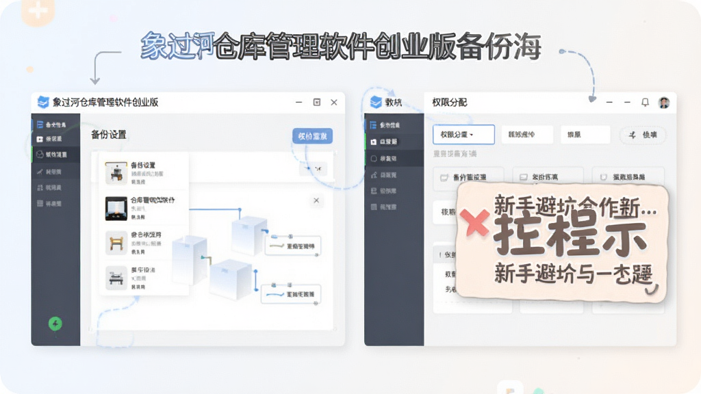Open the table-icon bottom sidebar item in 象过河 window
701x394 pixels.
click(55, 204)
